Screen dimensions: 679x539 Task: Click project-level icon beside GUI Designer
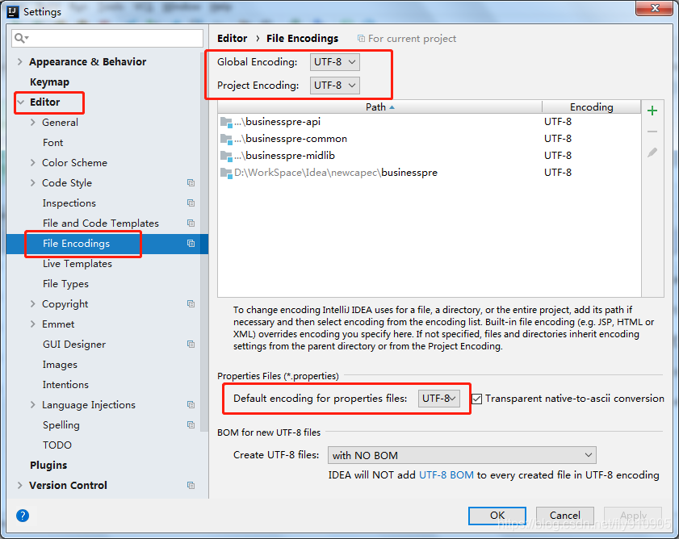tap(191, 344)
